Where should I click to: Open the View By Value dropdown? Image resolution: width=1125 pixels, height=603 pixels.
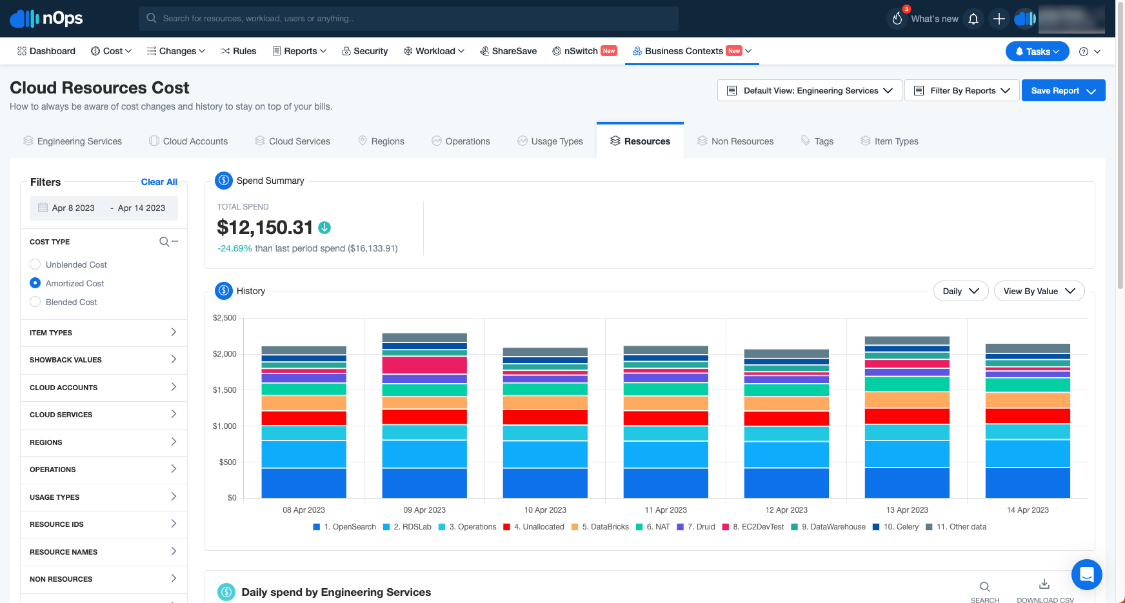point(1039,292)
